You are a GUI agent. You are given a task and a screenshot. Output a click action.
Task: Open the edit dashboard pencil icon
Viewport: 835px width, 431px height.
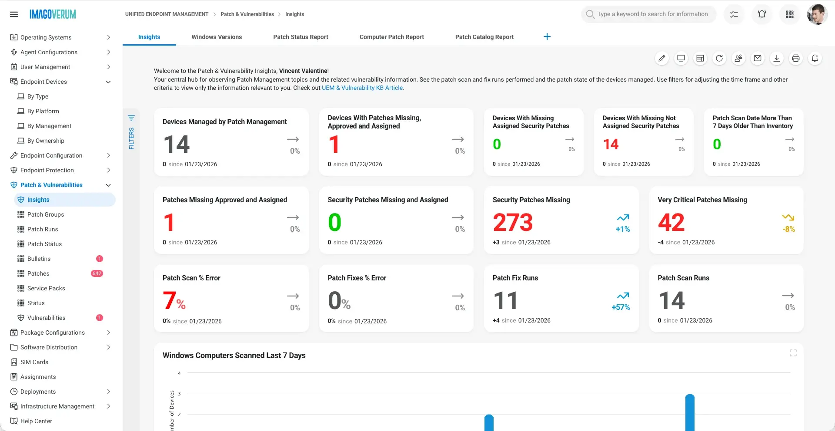click(x=662, y=58)
